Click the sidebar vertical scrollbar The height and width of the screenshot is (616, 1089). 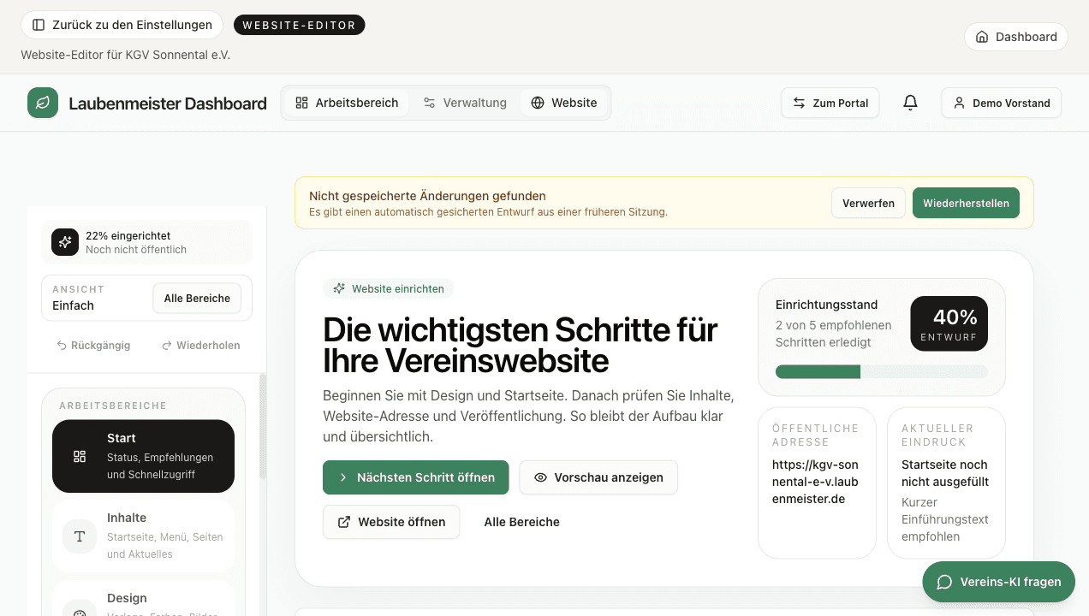[x=263, y=426]
